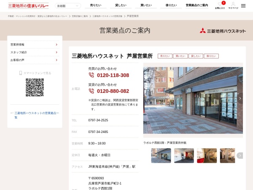Click FAX number 0797-34-2485
Viewport: 253px width, 190px height.
point(98,132)
